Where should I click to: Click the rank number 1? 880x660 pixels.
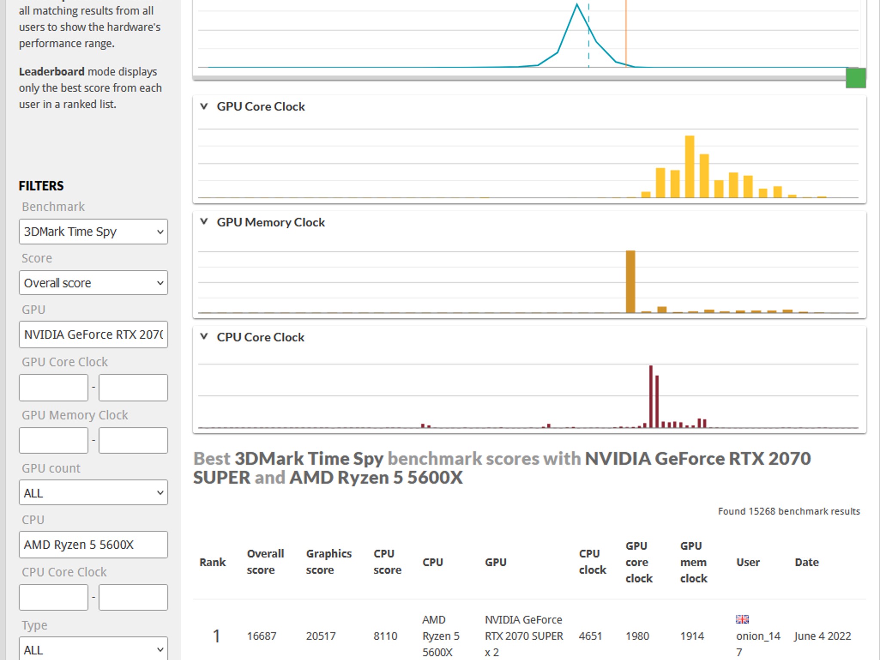click(x=217, y=636)
